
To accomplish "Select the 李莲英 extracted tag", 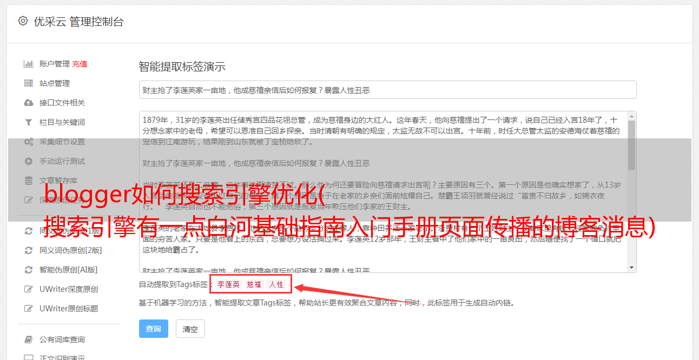I will tap(228, 284).
